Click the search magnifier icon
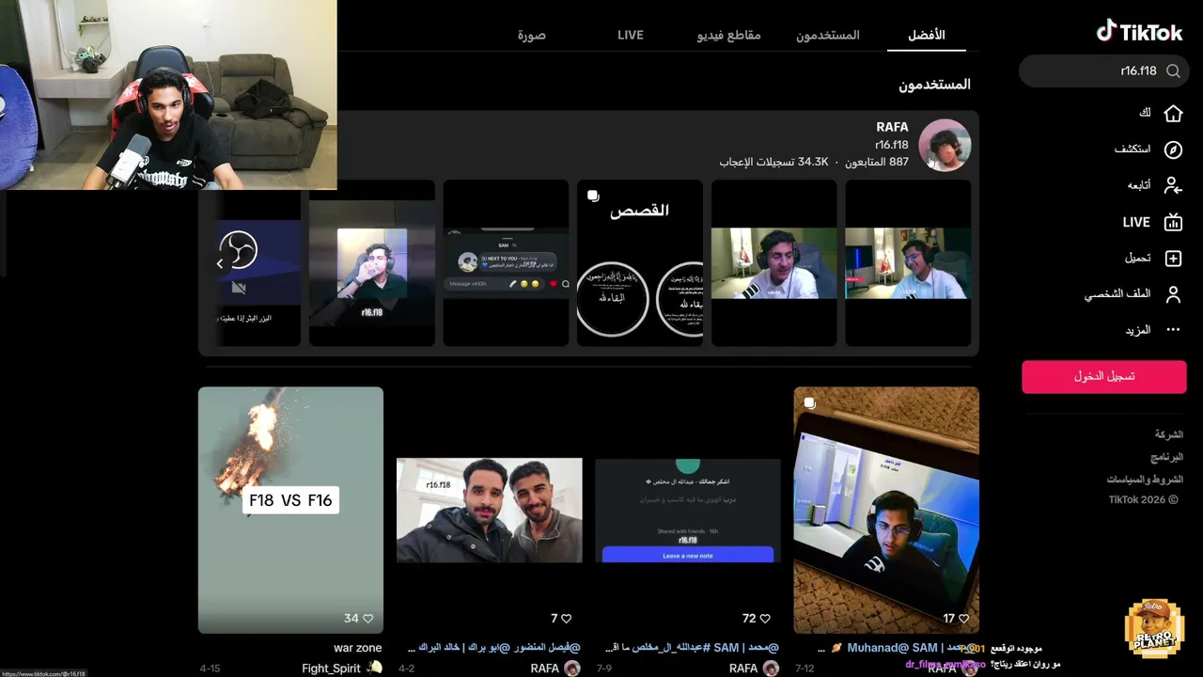Viewport: 1203px width, 677px height. click(1173, 71)
